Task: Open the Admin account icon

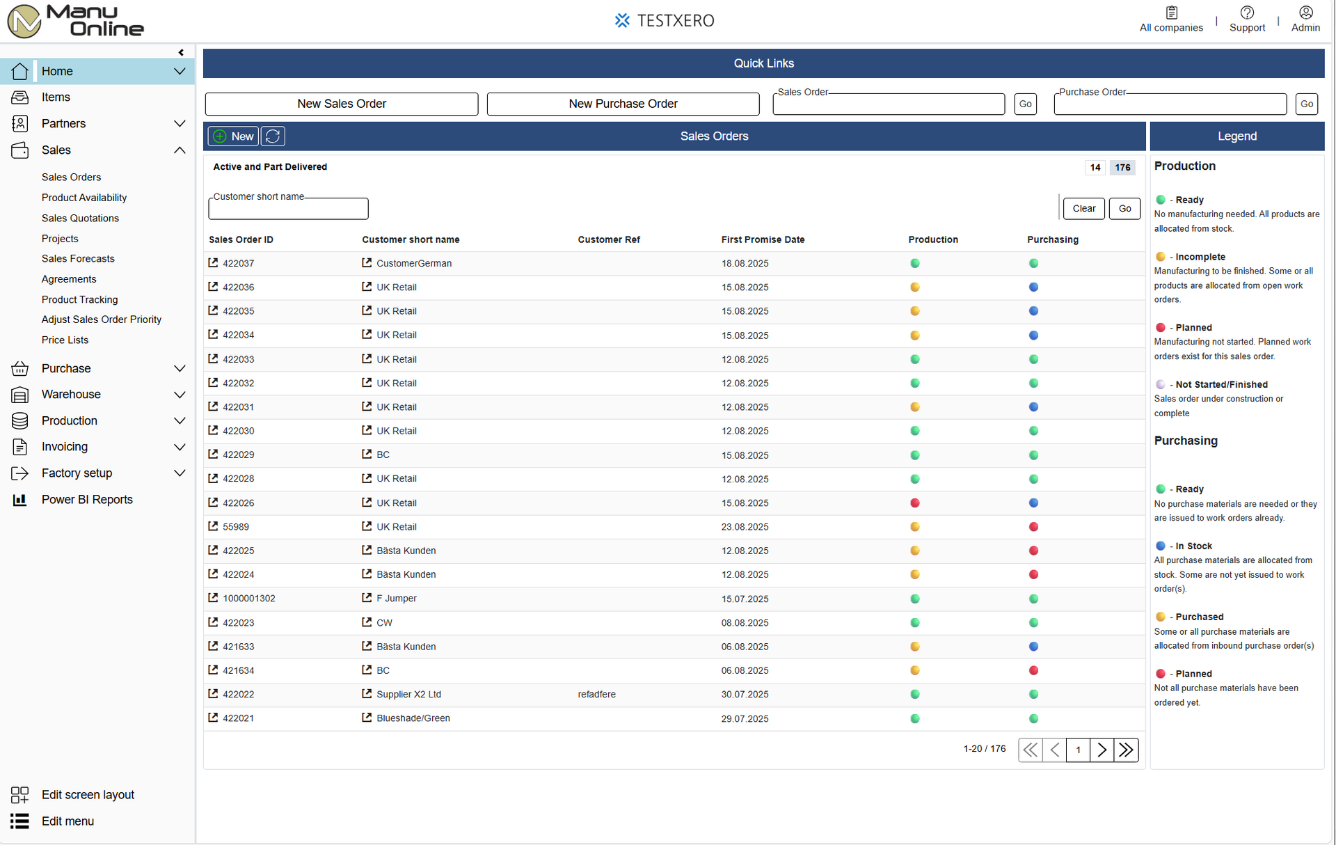Action: (x=1305, y=12)
